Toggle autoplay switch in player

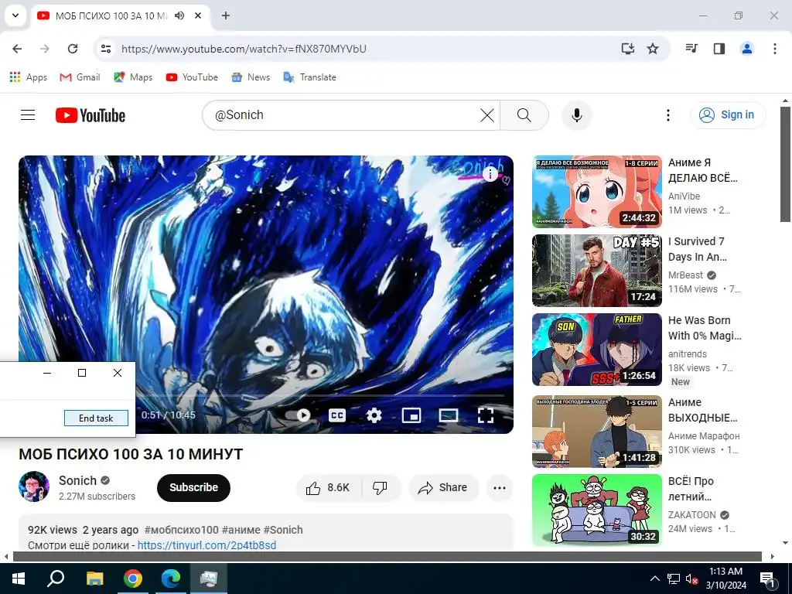(298, 415)
